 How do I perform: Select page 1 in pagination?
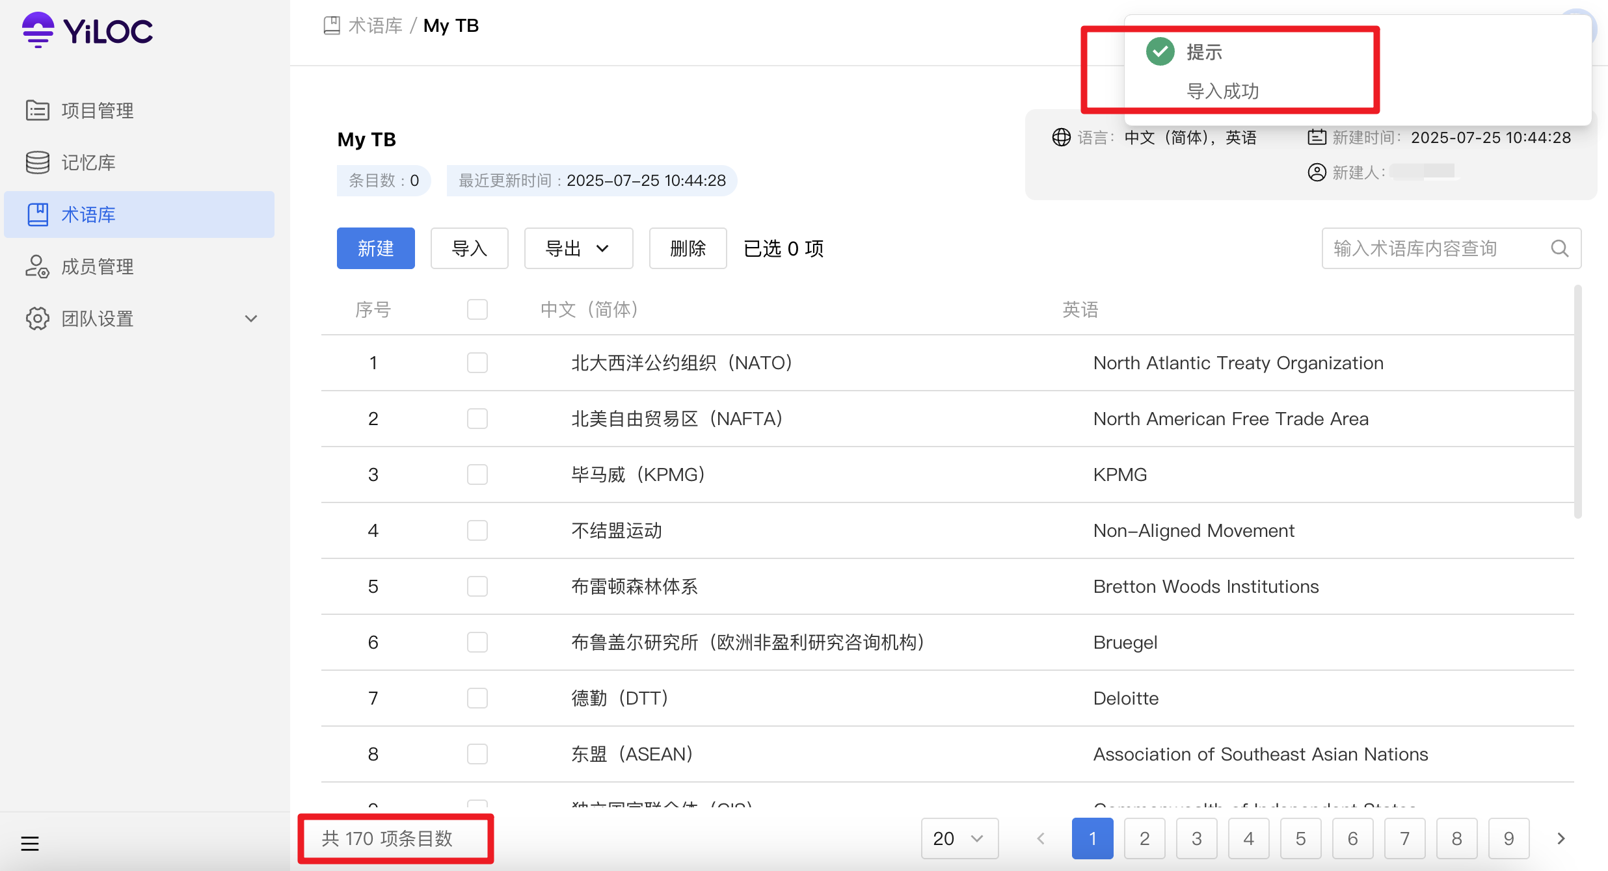point(1093,838)
